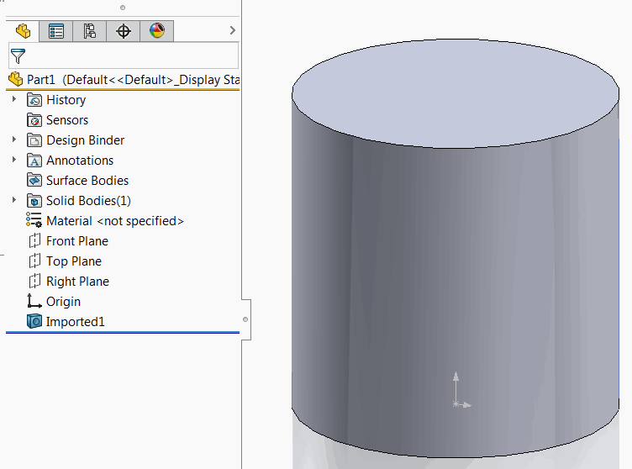Select Material <not specified> entry
632x469 pixels.
pyautogui.click(x=115, y=220)
